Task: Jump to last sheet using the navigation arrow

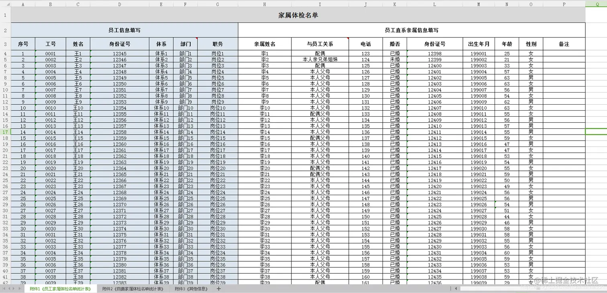Action: 20,288
